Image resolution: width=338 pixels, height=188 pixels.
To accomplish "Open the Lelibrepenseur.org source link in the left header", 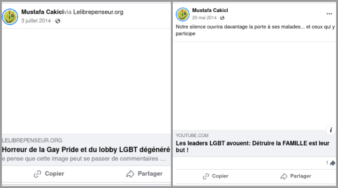I will tap(99, 12).
